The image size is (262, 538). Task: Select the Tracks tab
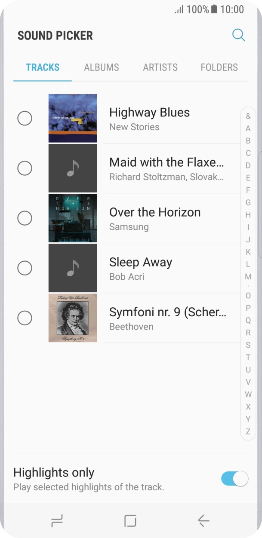tap(42, 67)
